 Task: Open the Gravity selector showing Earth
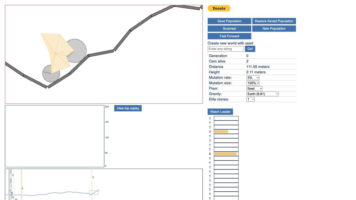click(x=263, y=94)
